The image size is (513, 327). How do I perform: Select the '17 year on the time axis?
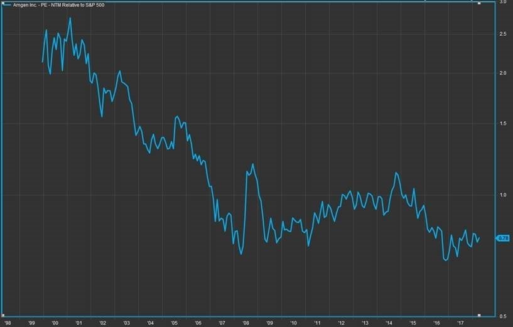point(460,323)
